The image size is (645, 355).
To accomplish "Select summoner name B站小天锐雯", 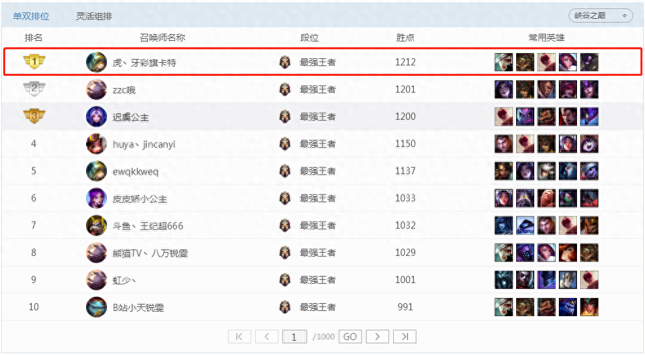I will point(138,307).
